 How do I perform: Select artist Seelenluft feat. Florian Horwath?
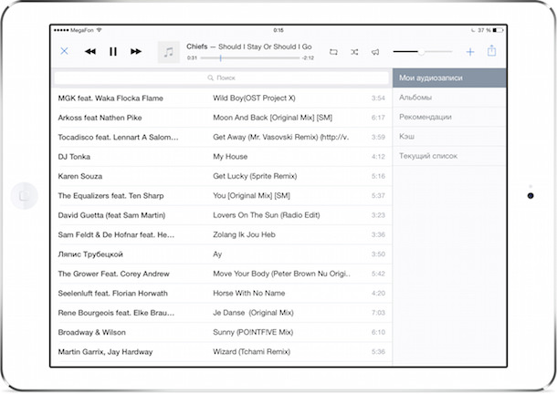pyautogui.click(x=112, y=294)
